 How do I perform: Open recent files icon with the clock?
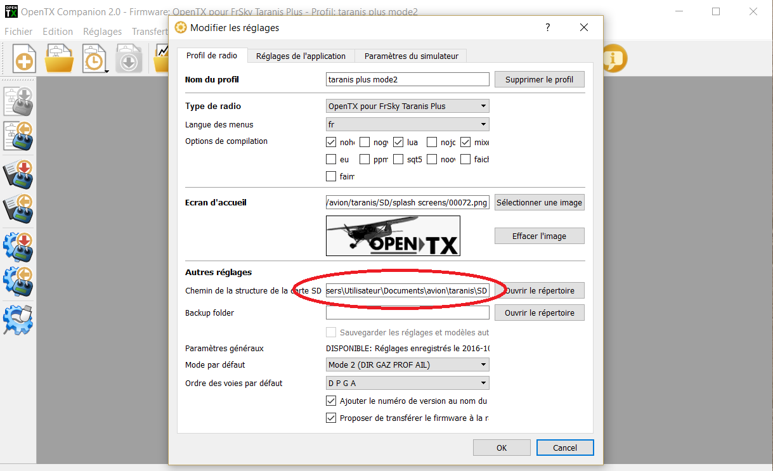tap(94, 59)
